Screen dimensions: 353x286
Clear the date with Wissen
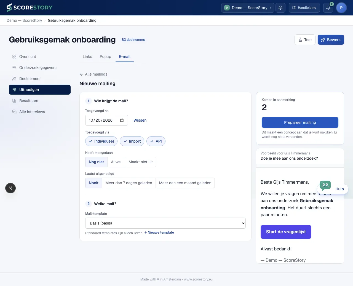click(x=140, y=120)
